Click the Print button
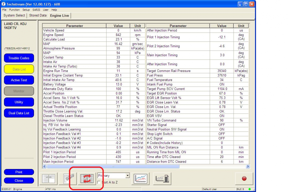 pos(19,172)
